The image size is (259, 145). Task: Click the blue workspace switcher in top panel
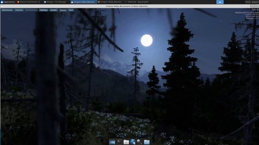click(220, 2)
